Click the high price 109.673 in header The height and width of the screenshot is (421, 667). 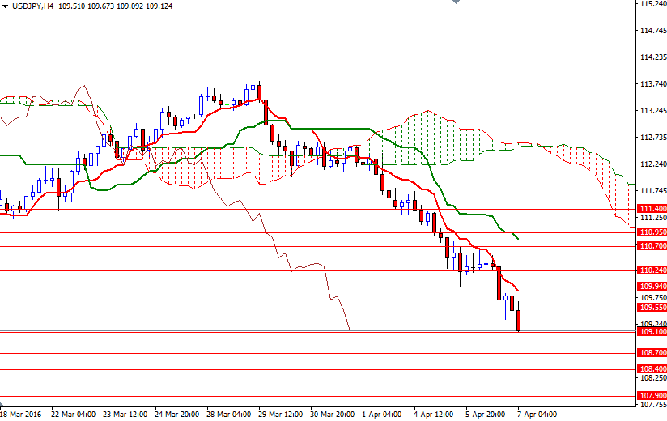pos(101,6)
